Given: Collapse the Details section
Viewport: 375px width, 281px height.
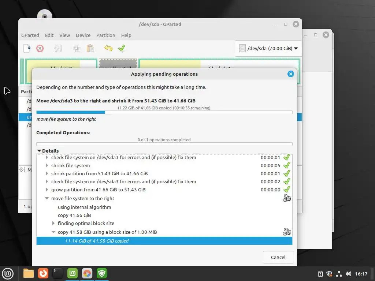Looking at the screenshot, I should pyautogui.click(x=39, y=151).
